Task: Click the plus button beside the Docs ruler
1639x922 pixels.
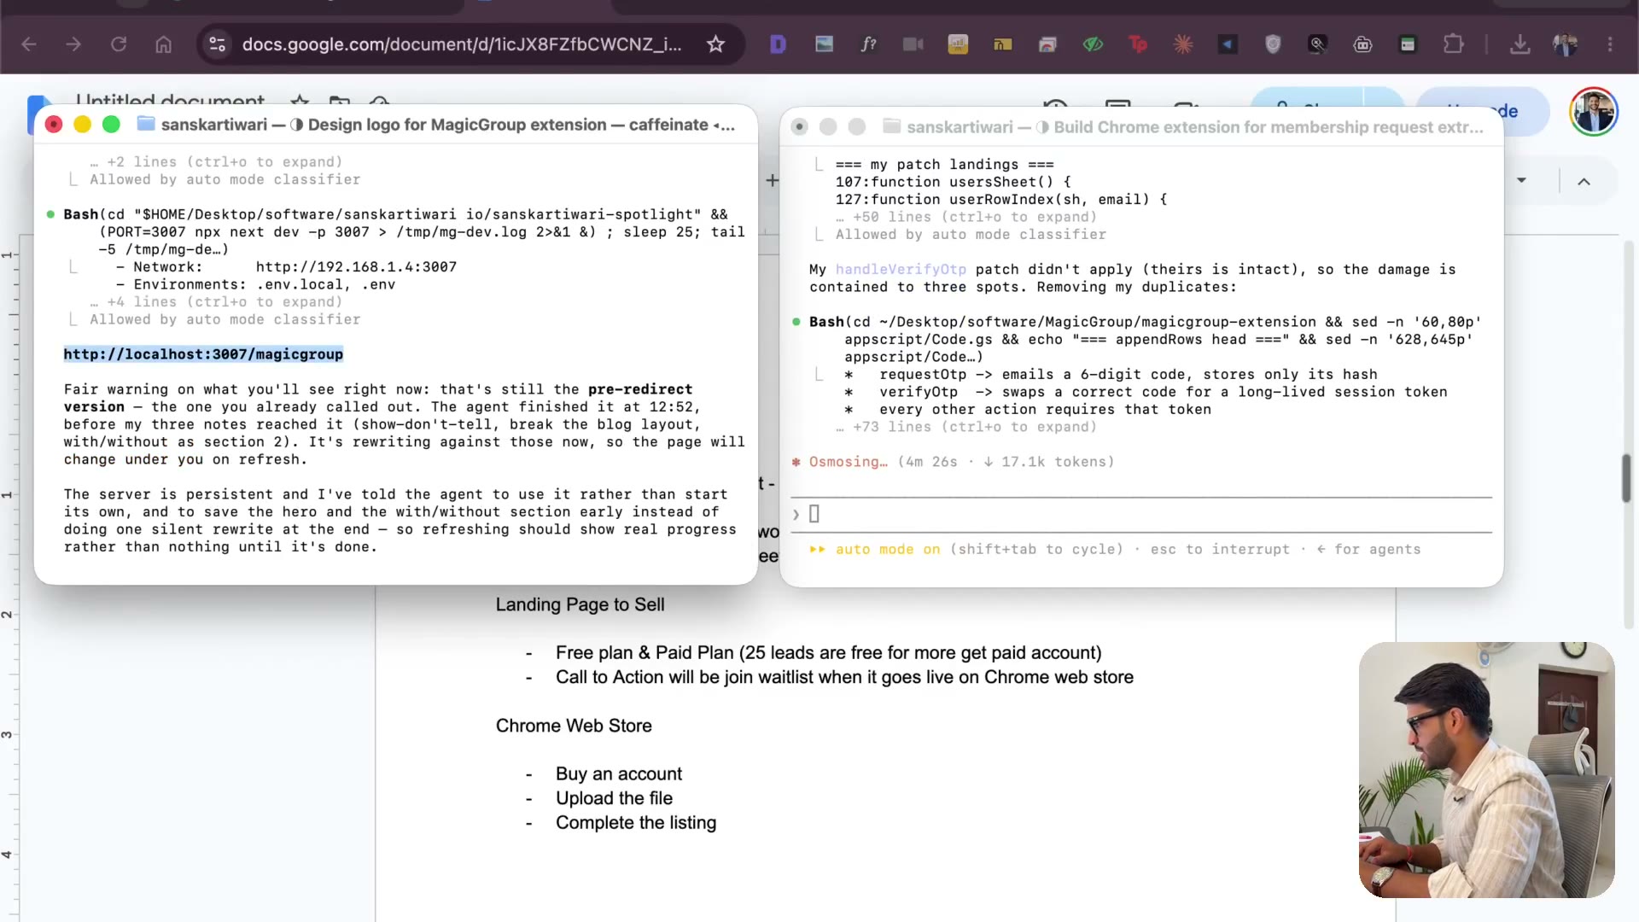Action: (772, 180)
